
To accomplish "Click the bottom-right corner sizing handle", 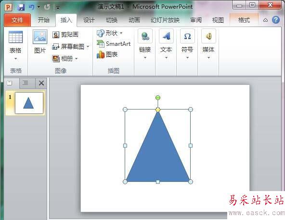I will [191, 182].
